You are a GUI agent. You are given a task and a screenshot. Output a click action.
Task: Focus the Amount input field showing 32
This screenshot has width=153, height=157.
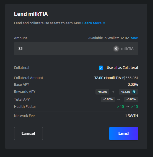[76, 49]
